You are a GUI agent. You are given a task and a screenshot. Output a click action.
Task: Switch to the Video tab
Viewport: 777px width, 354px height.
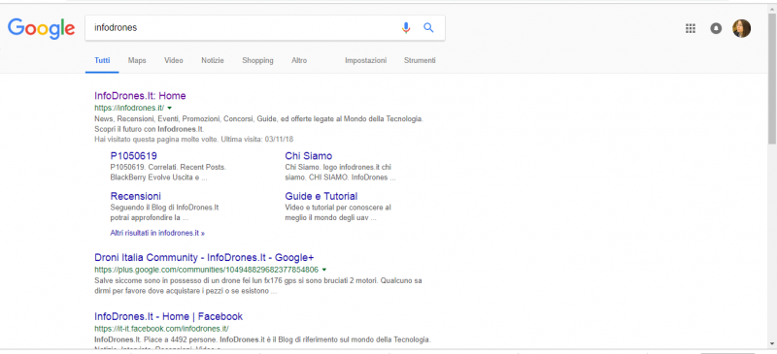coord(174,60)
